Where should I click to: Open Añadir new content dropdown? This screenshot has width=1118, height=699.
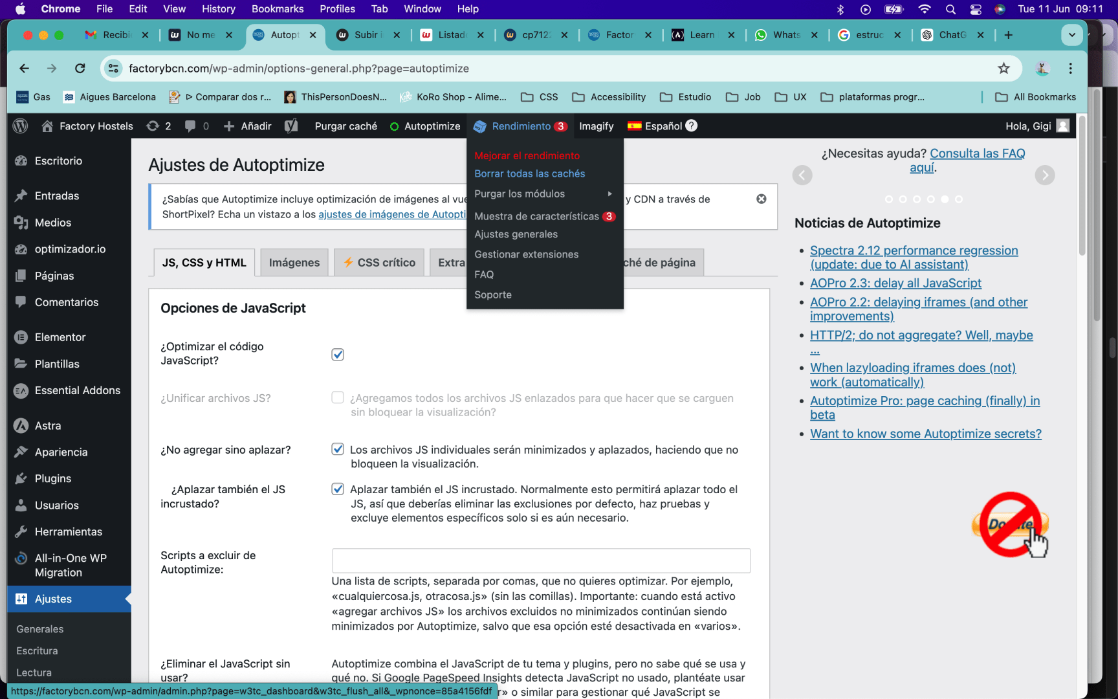pyautogui.click(x=247, y=126)
